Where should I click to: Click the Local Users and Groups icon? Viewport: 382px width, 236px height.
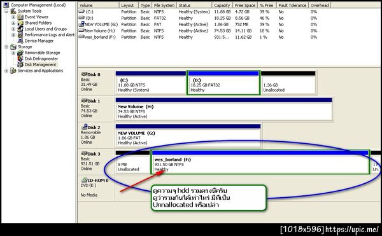pyautogui.click(x=20, y=29)
